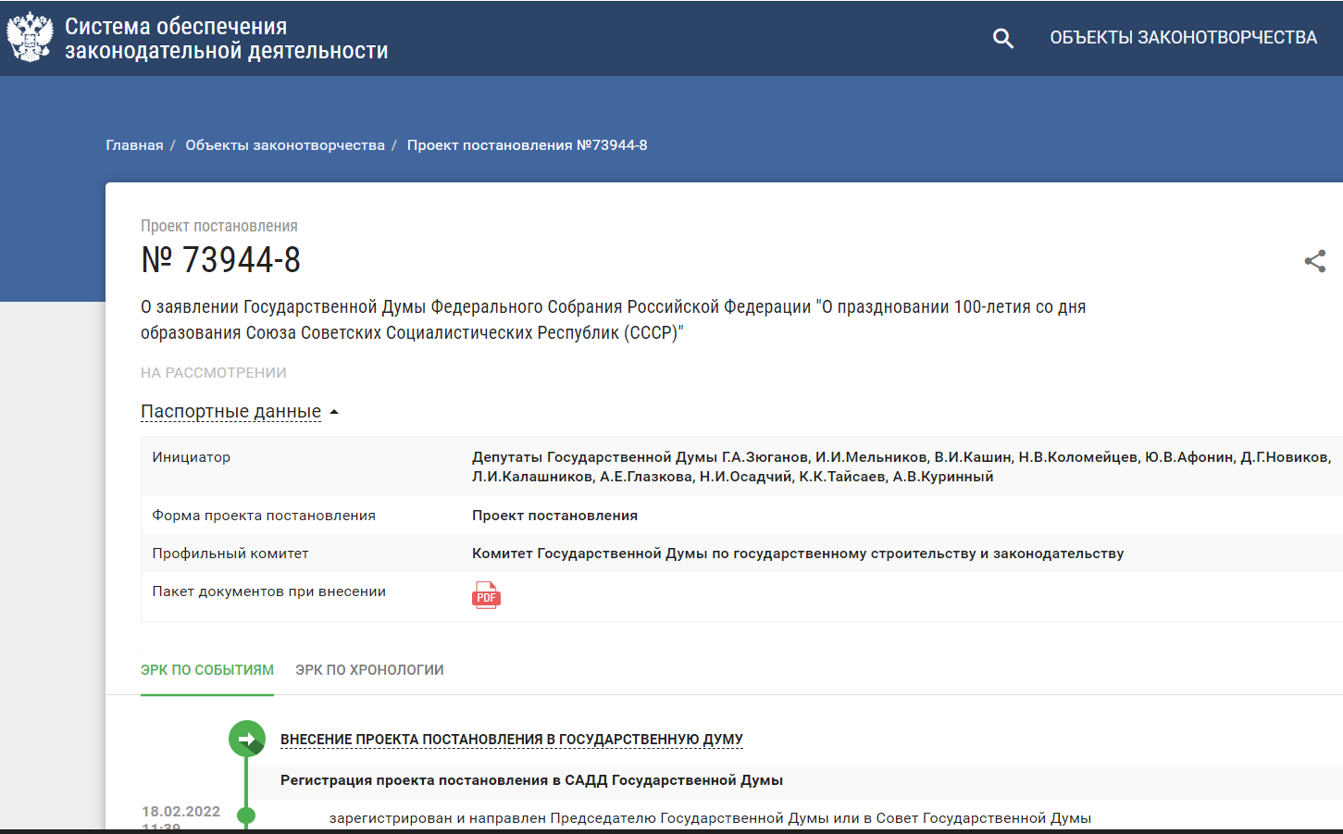Click site title Система обеспечения законодательной деятельности
The image size is (1343, 834).
[226, 39]
